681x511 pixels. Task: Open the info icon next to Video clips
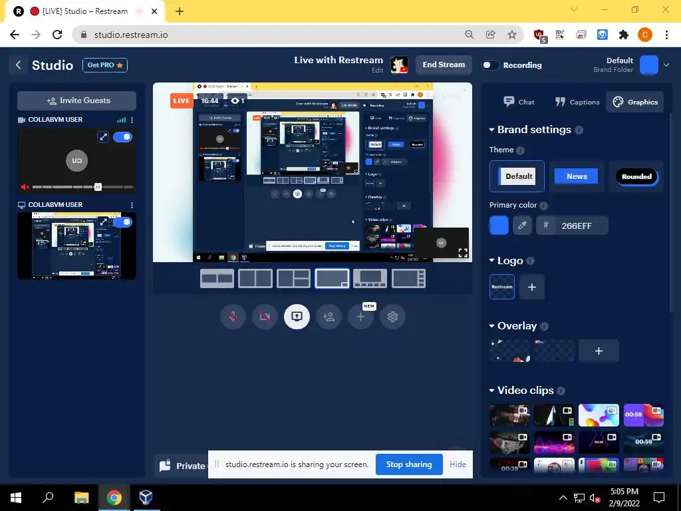[561, 391]
